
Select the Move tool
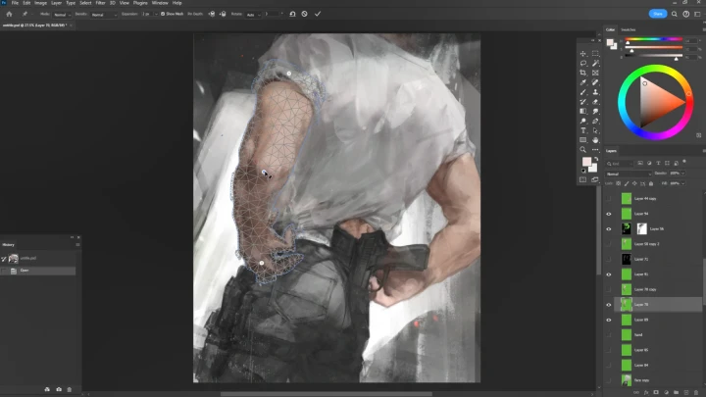[583, 54]
